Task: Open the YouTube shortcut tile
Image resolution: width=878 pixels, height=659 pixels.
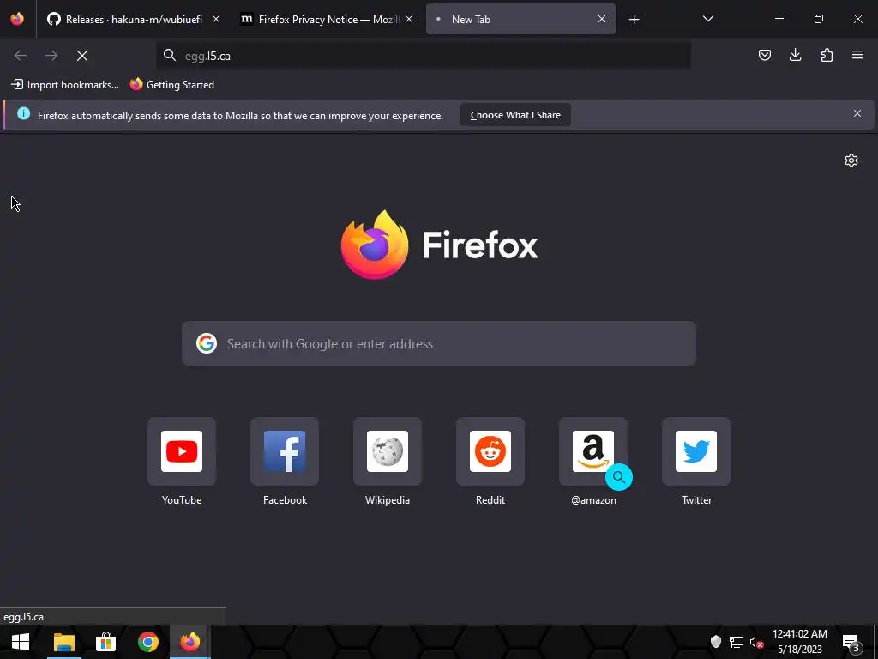Action: coord(182,451)
